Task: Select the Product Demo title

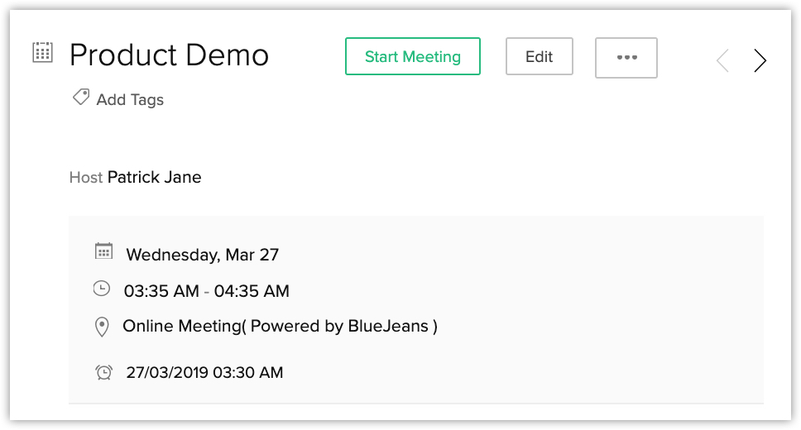Action: [x=169, y=55]
